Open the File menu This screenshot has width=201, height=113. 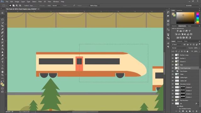[7, 2]
